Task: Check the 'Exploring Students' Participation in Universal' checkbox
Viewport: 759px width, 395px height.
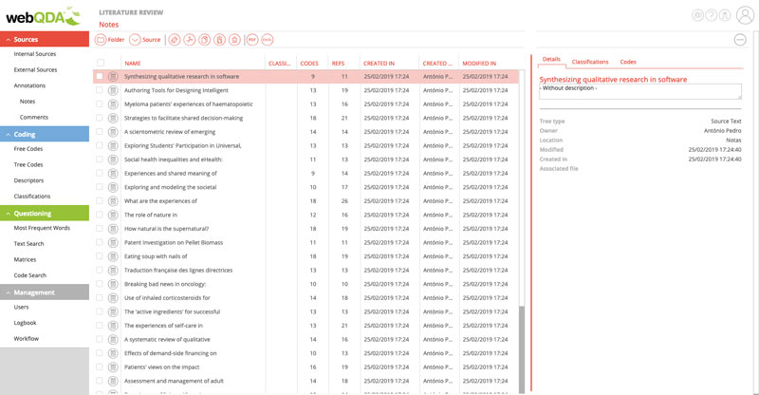Action: point(100,145)
